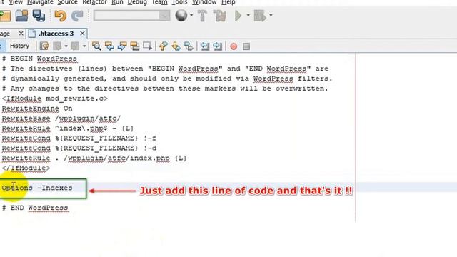Viewport: 457px width, 257px height.
Task: Click the greyed Back navigation icon
Action: click(x=57, y=46)
